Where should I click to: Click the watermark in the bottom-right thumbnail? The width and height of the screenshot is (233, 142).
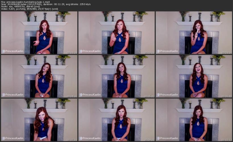[168, 138]
